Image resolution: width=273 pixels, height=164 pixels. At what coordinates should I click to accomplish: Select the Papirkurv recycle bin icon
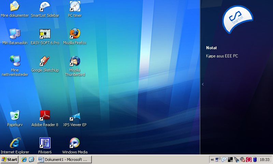[x=15, y=118]
